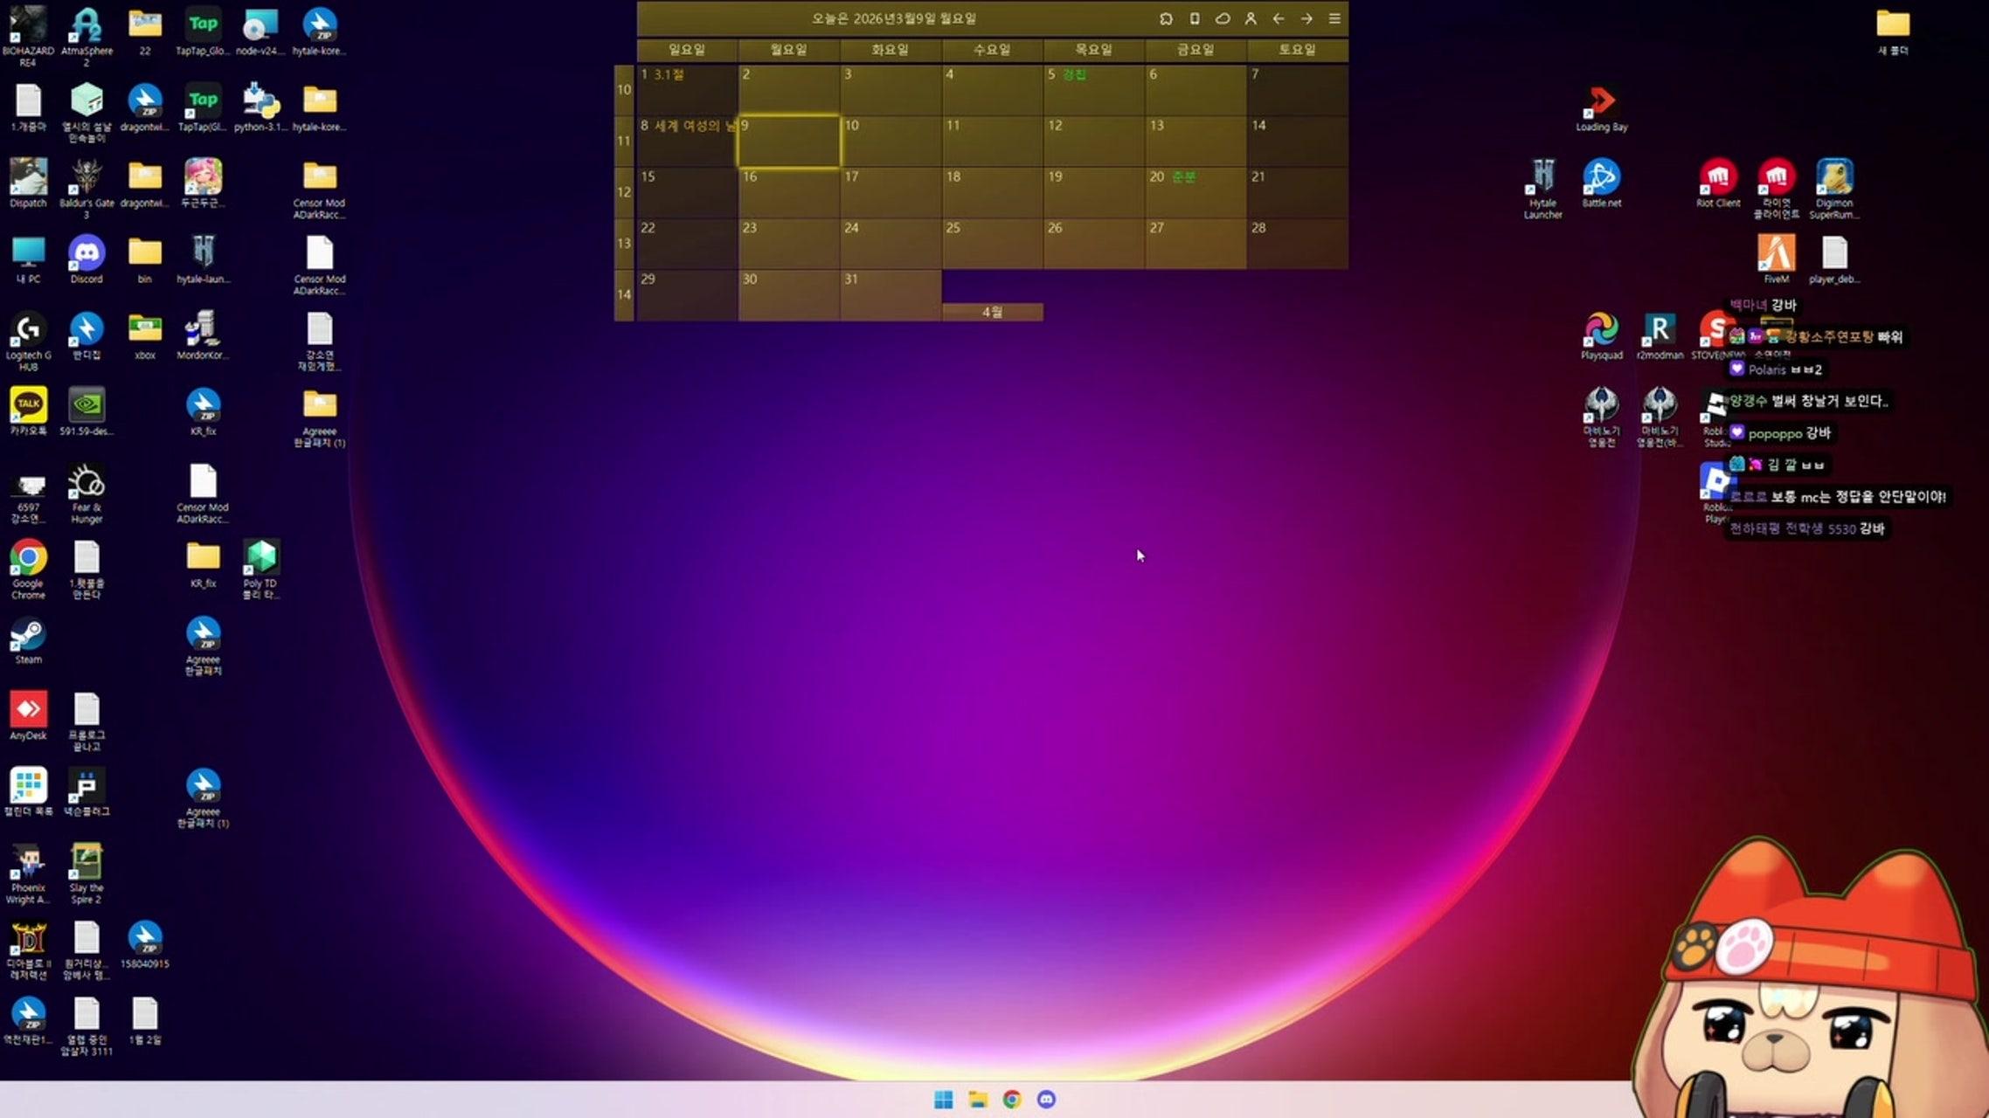The image size is (1989, 1118).
Task: Select highlighted March 9 calendar cell
Action: click(x=788, y=141)
